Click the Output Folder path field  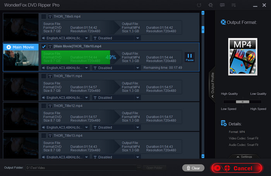coord(81,168)
